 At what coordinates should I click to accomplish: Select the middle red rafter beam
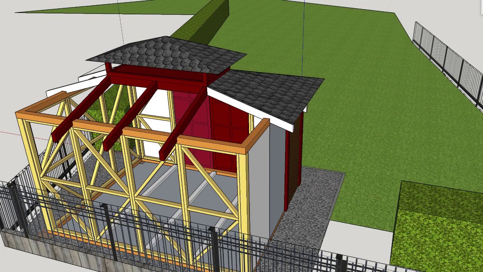tap(130, 116)
